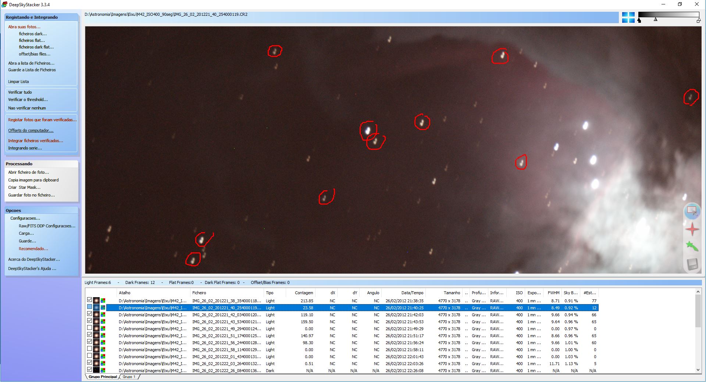Click the grey midtone gradient slider handle
Screen dimensions: 706x382
[655, 19]
